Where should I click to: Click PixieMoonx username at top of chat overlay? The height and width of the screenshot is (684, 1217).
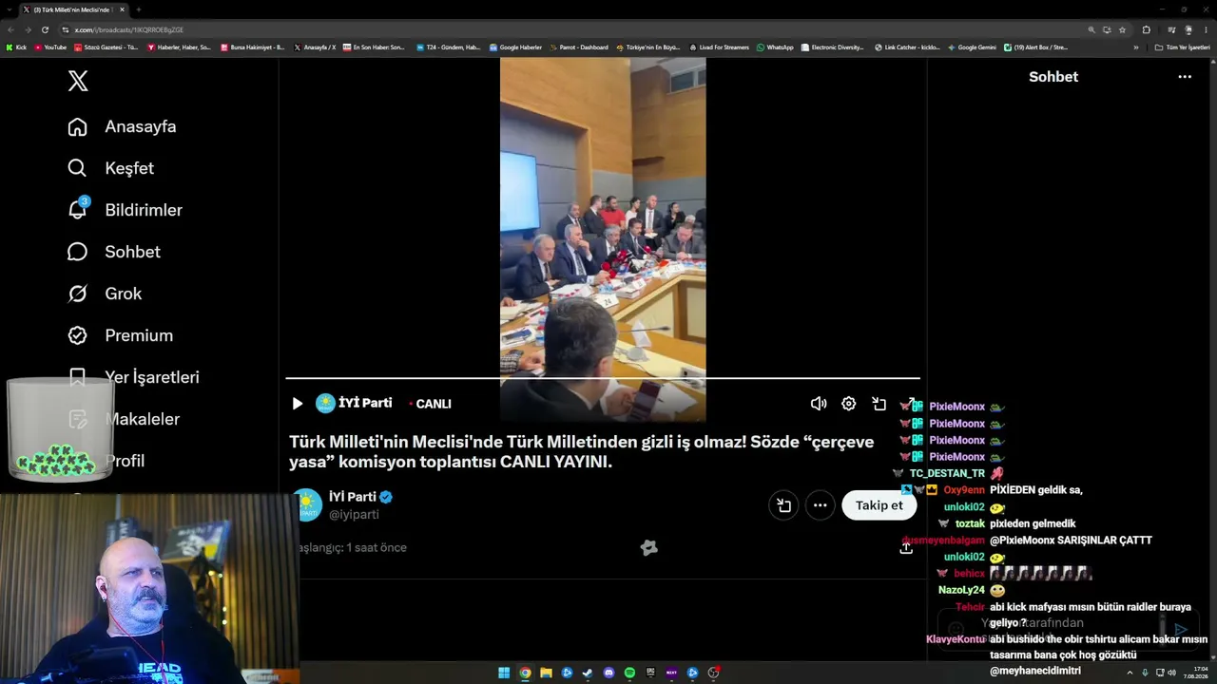[x=956, y=407]
